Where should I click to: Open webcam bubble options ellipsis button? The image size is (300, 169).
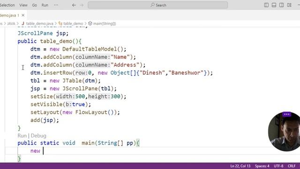(x=286, y=114)
